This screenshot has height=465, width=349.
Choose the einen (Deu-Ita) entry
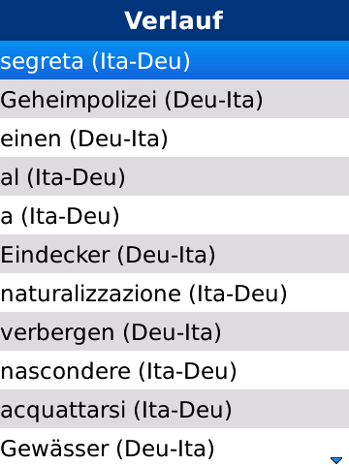[x=174, y=138]
